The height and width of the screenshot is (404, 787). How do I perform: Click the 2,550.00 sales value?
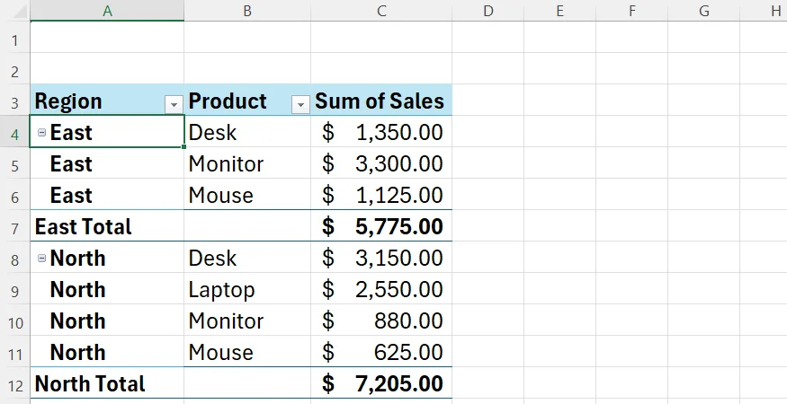[x=381, y=289]
